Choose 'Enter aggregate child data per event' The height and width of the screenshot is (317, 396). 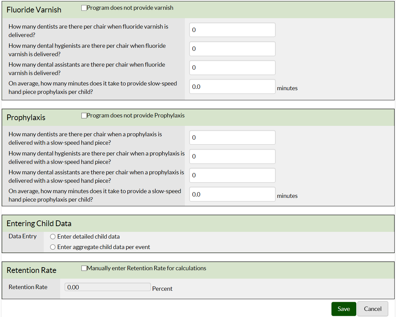pyautogui.click(x=53, y=247)
